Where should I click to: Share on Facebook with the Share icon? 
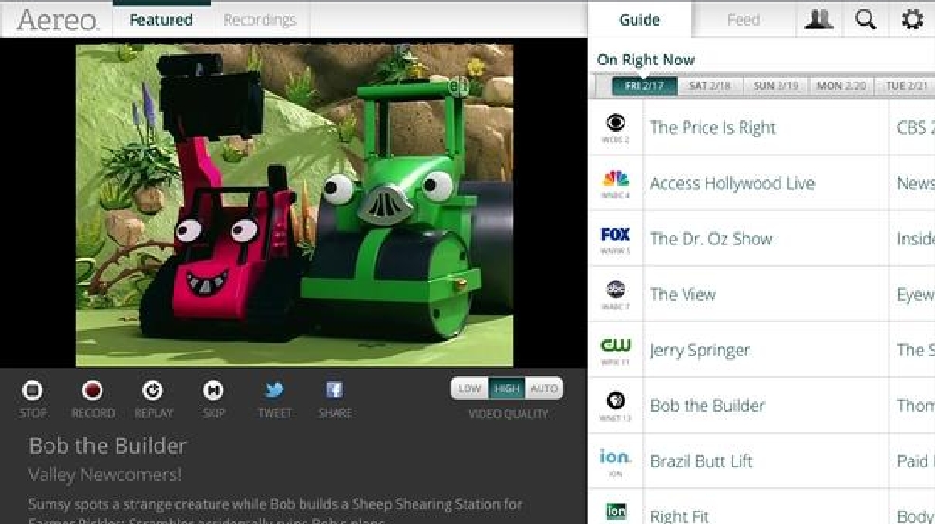(335, 390)
